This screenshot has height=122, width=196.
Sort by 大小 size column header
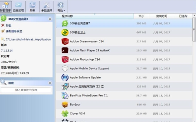pyautogui.click(x=141, y=16)
